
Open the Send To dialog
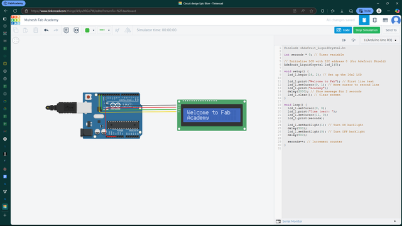[x=391, y=30]
